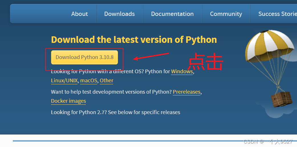Open the Other platforms link
The height and width of the screenshot is (147, 297).
[x=106, y=81]
